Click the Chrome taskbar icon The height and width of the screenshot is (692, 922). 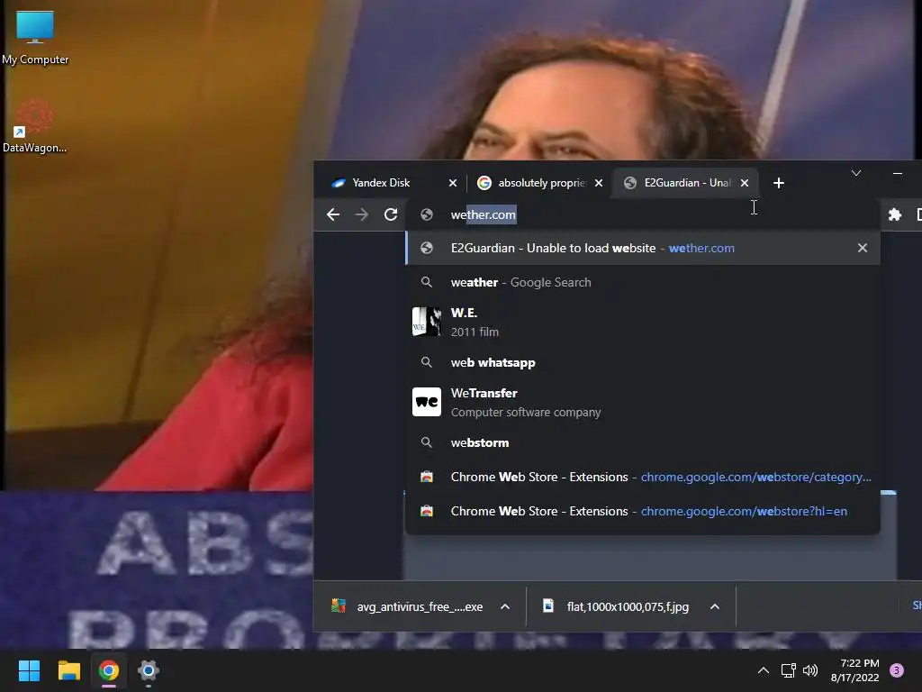109,670
